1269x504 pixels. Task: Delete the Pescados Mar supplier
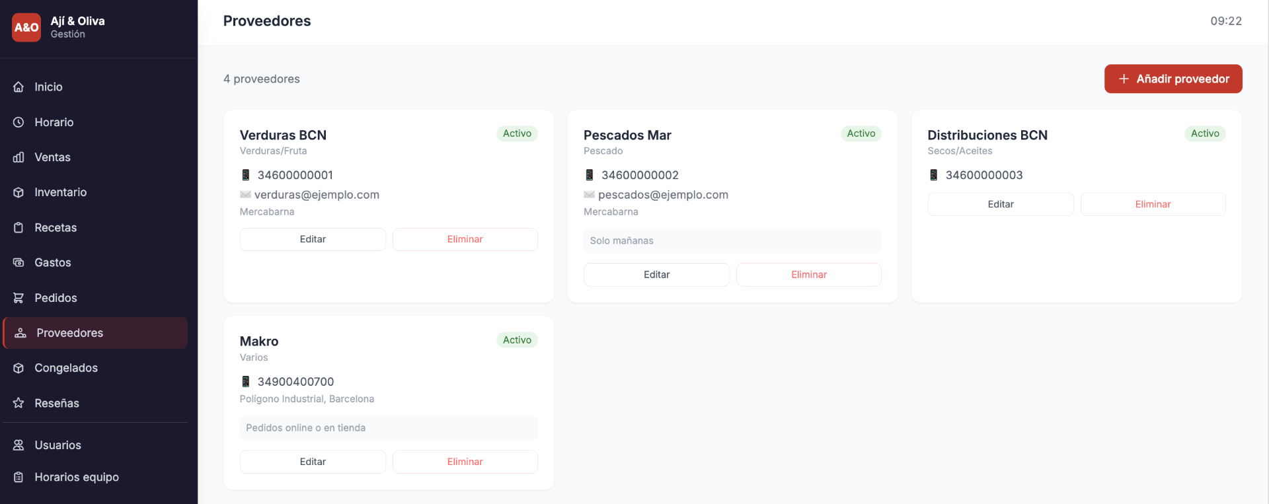pyautogui.click(x=809, y=275)
